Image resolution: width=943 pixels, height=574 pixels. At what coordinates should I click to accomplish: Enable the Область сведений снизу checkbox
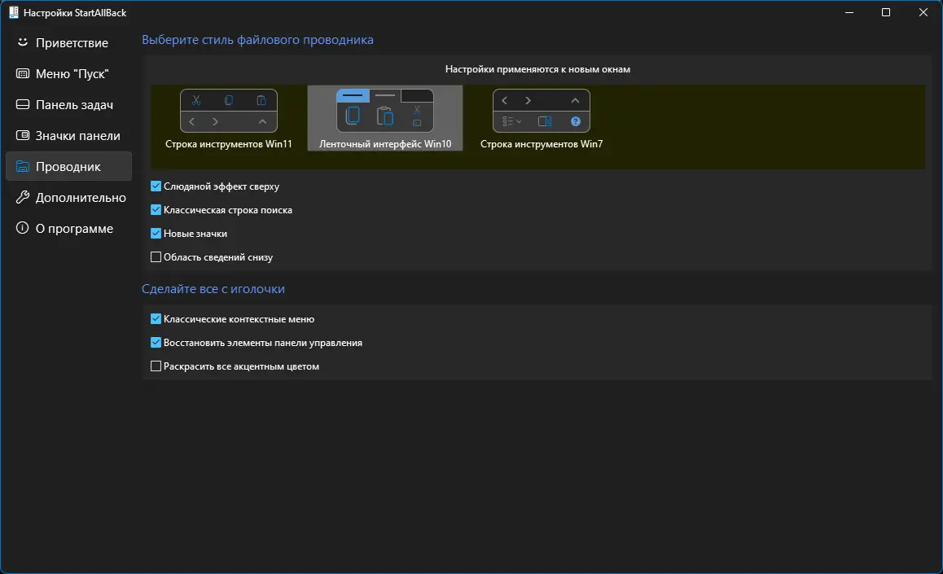click(x=156, y=256)
